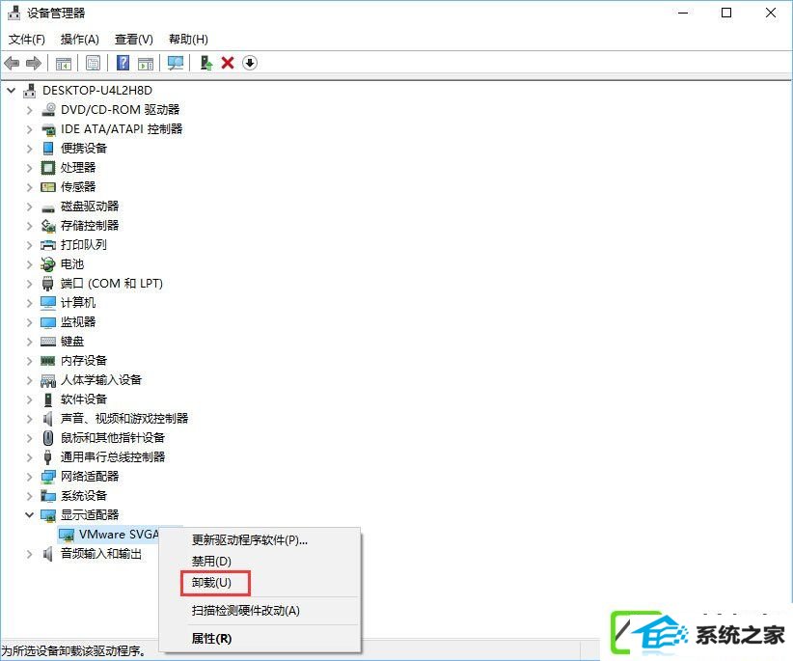Select the 计算机 tree label

tap(78, 303)
